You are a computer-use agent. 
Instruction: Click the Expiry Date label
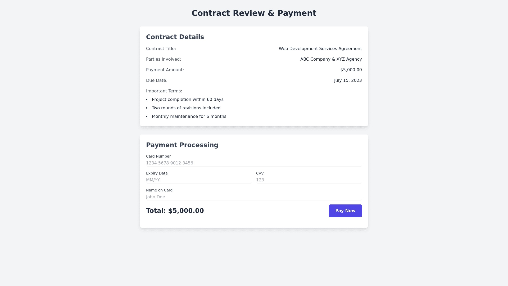tap(157, 173)
